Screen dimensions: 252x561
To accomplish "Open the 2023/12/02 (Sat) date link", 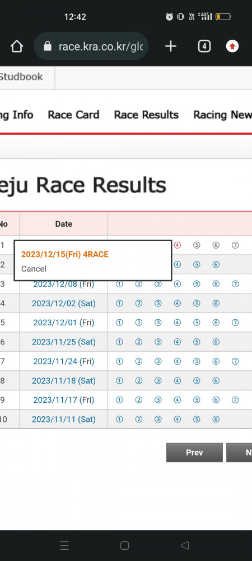I will tap(63, 304).
